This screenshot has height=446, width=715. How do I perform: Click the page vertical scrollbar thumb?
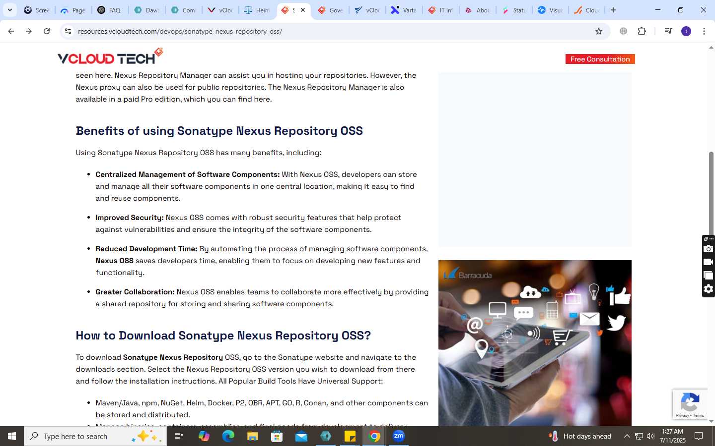(x=711, y=196)
